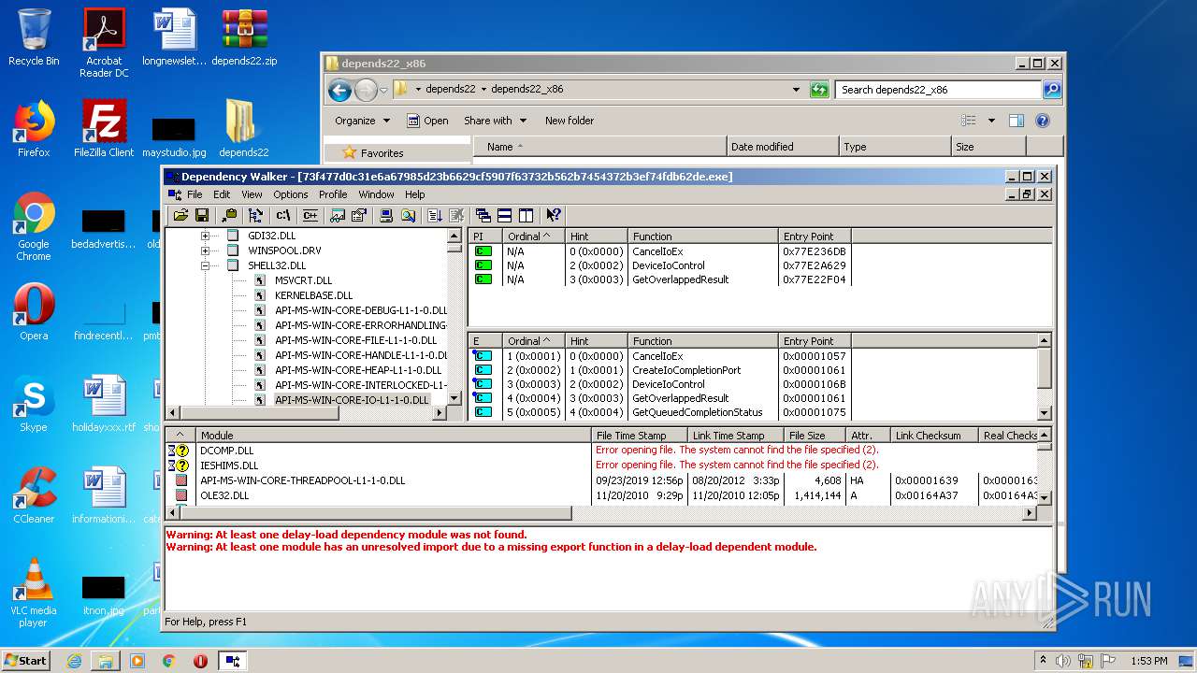Click scroll-down arrow of module tree

click(454, 397)
